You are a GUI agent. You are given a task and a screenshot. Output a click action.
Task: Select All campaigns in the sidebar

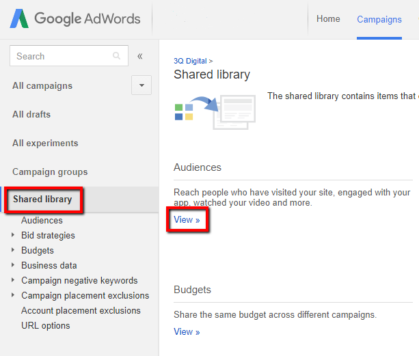[x=42, y=85]
